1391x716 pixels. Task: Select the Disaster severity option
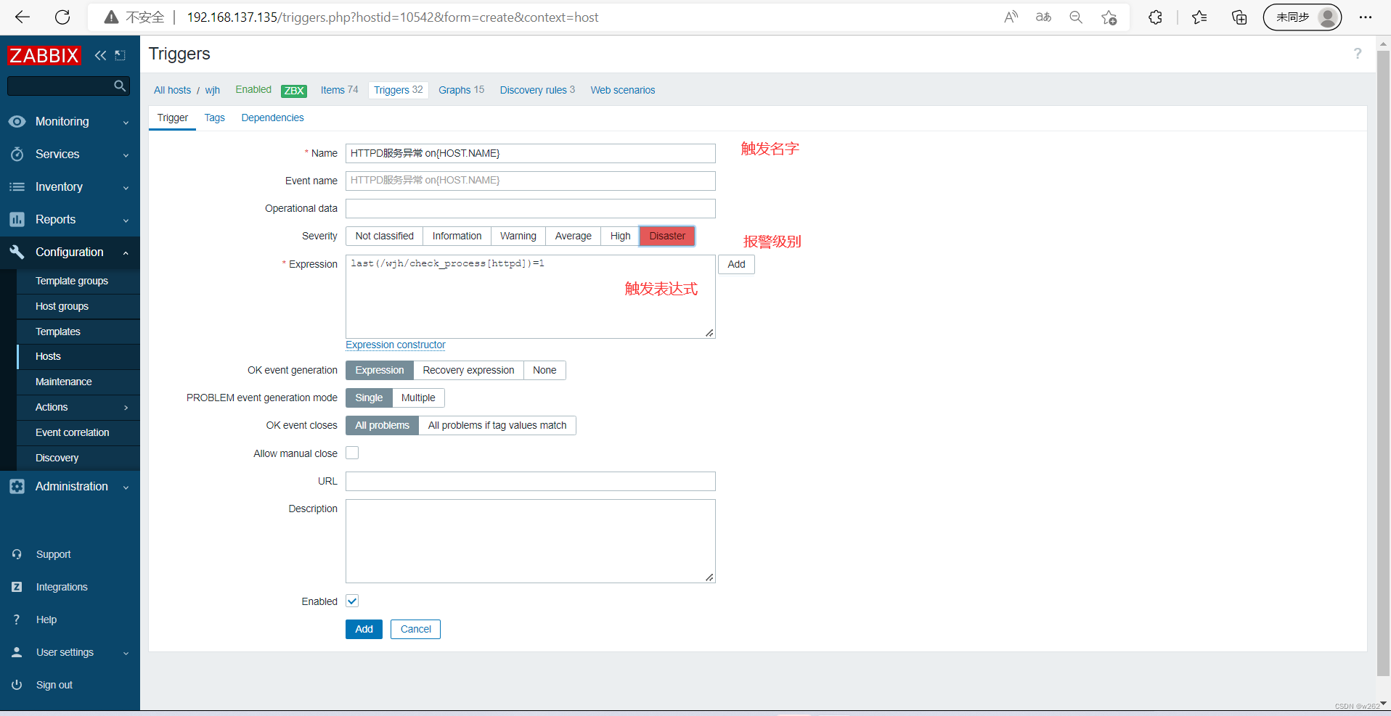pyautogui.click(x=667, y=236)
